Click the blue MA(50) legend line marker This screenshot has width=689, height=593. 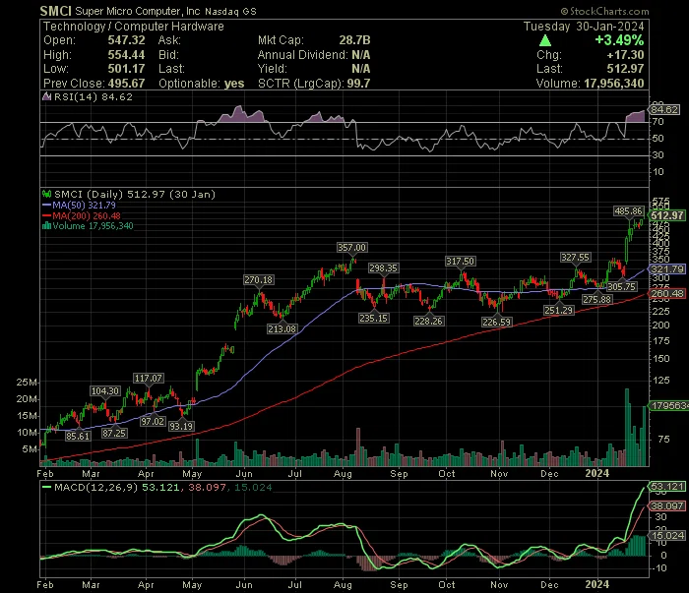point(46,205)
